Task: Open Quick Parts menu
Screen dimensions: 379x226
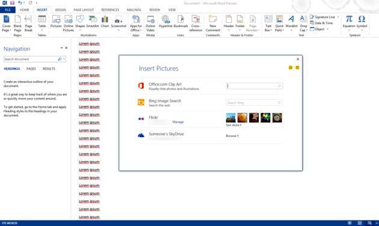Action: coord(279,23)
